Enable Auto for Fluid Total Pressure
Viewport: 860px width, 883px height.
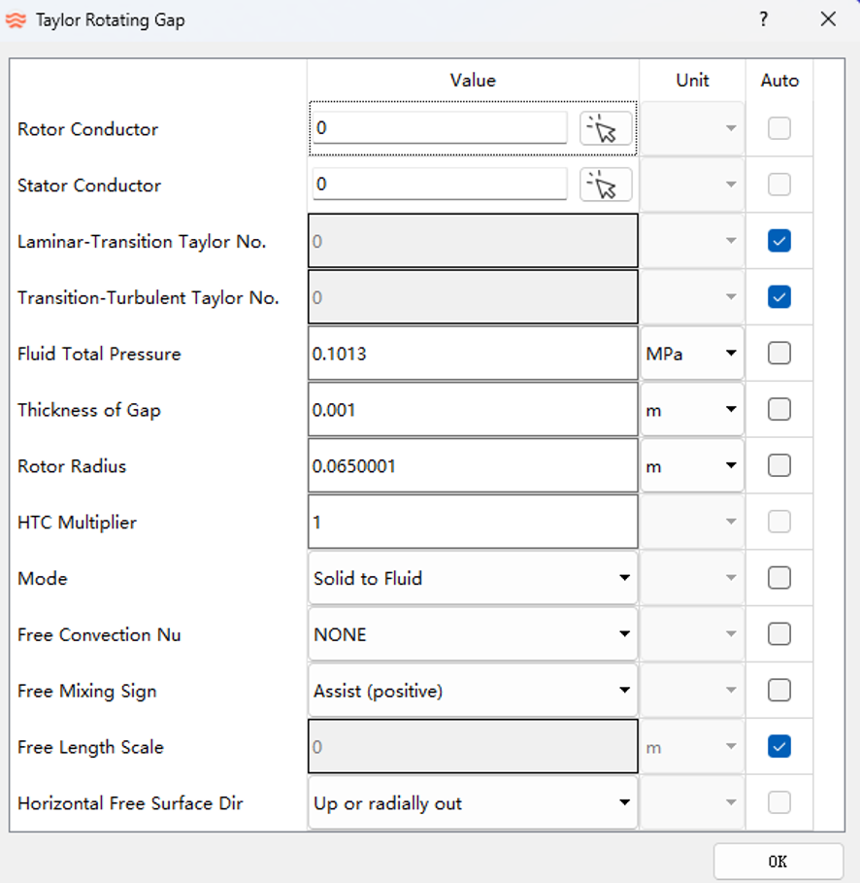[778, 354]
